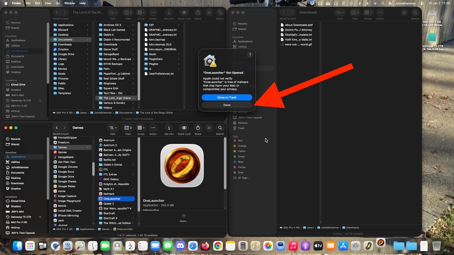Open the Action menu in the Games window
The image size is (454, 255).
[x=153, y=128]
